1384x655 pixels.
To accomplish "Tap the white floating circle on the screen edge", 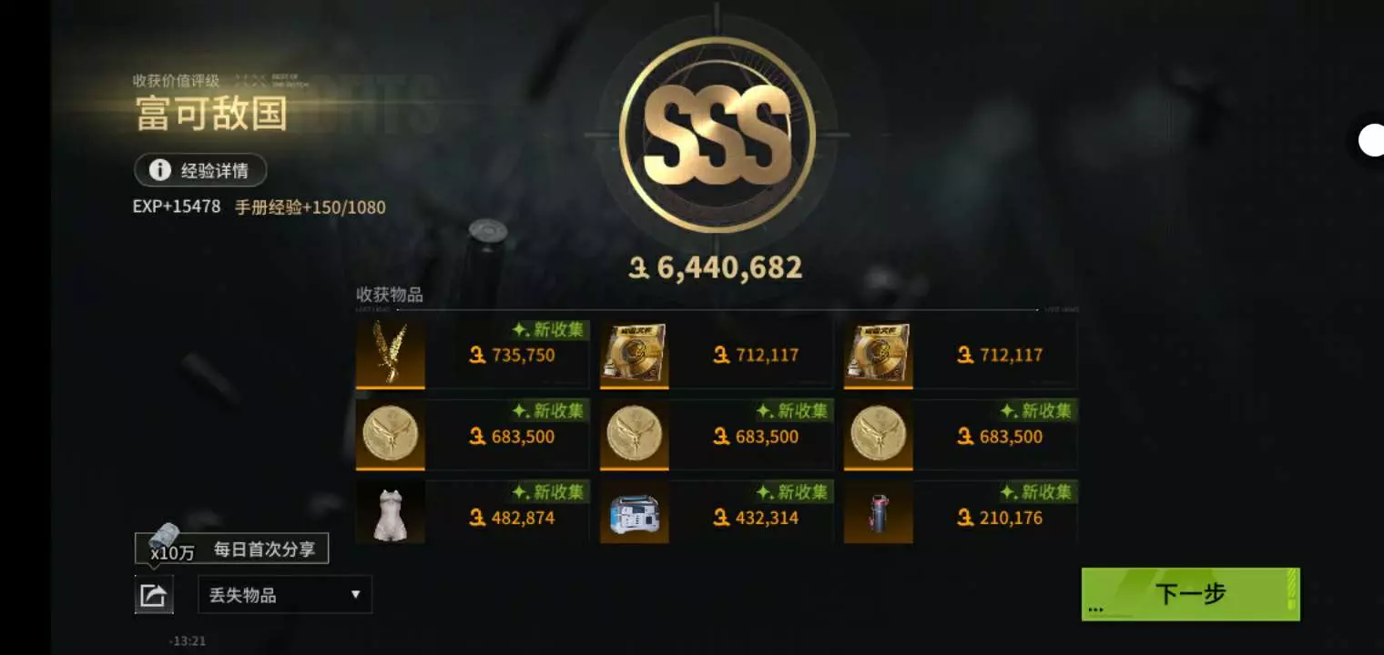I will pos(1371,141).
